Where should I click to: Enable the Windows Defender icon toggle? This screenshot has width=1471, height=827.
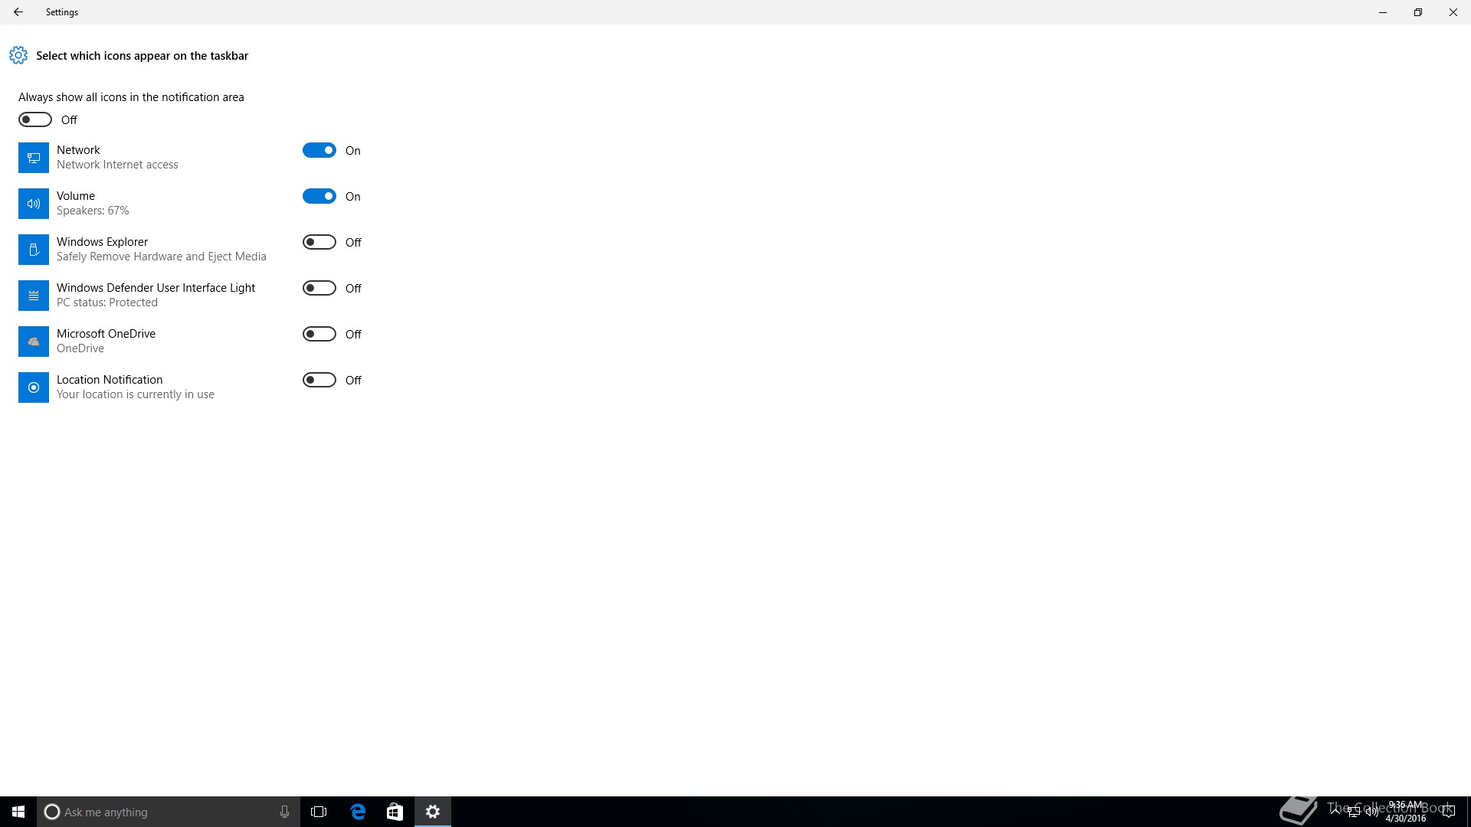click(x=319, y=288)
